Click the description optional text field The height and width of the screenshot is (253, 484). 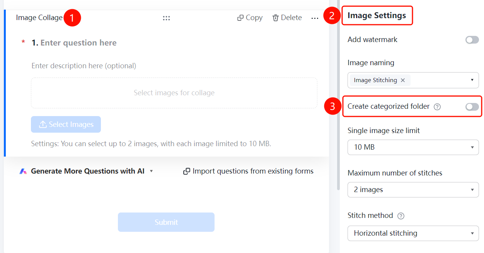(x=84, y=66)
